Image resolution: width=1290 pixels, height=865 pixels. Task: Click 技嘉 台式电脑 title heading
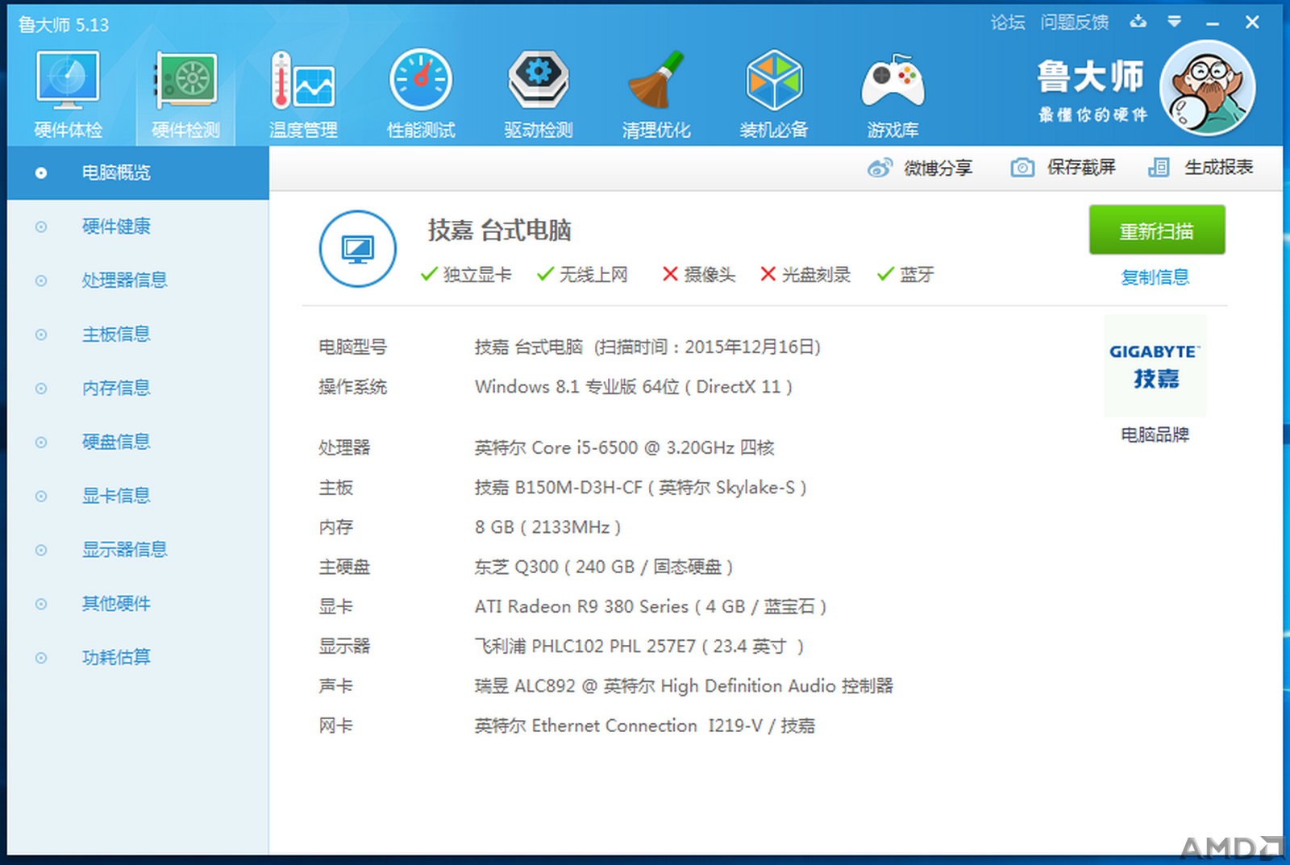(x=499, y=231)
